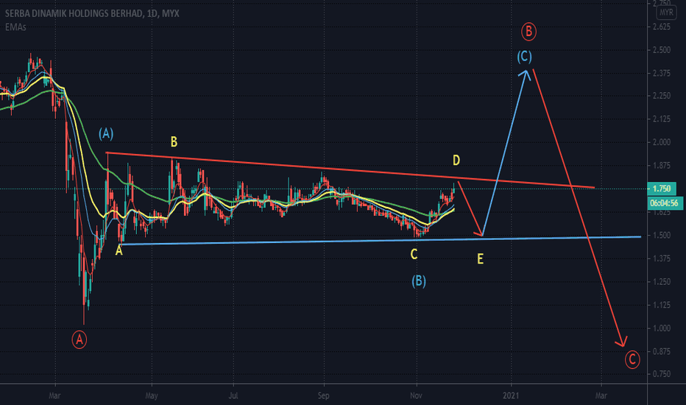Click the short red arrow toward E

click(470, 208)
